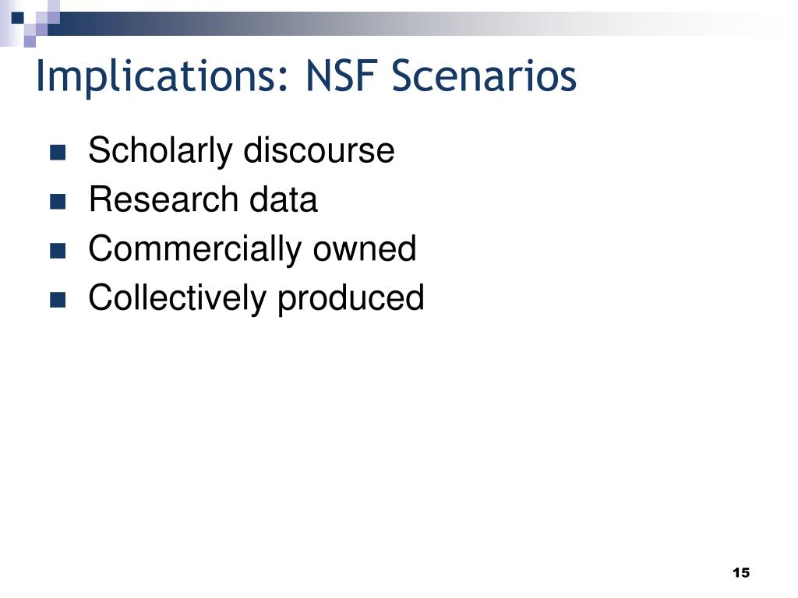Click the slide number 15
798x598 pixels.
tap(741, 572)
